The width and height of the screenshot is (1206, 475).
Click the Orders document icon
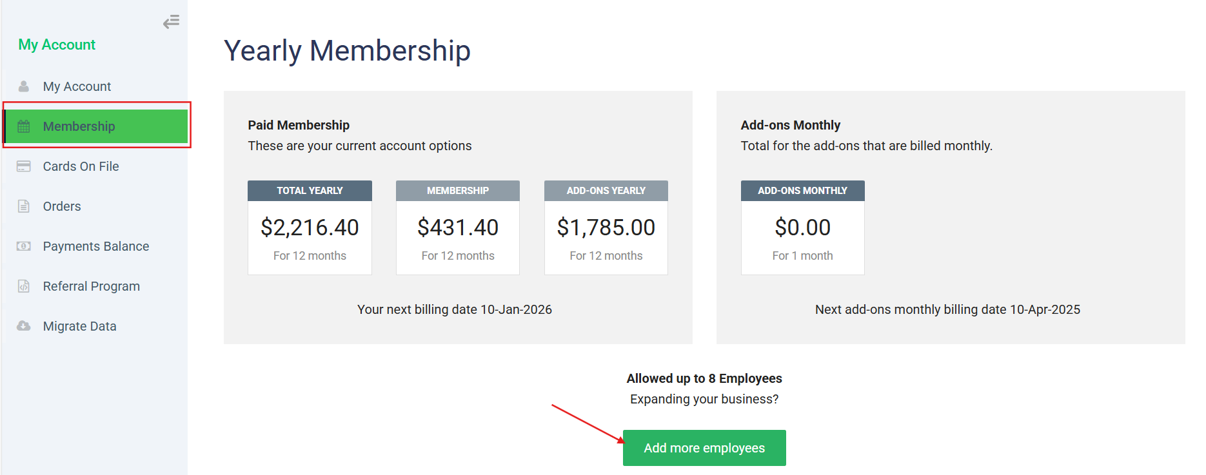pos(24,206)
